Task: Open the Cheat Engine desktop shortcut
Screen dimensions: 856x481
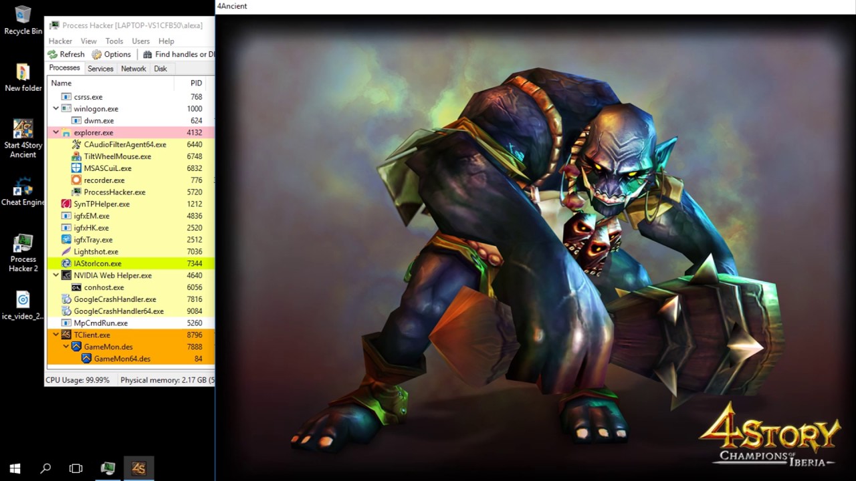Action: [x=23, y=192]
